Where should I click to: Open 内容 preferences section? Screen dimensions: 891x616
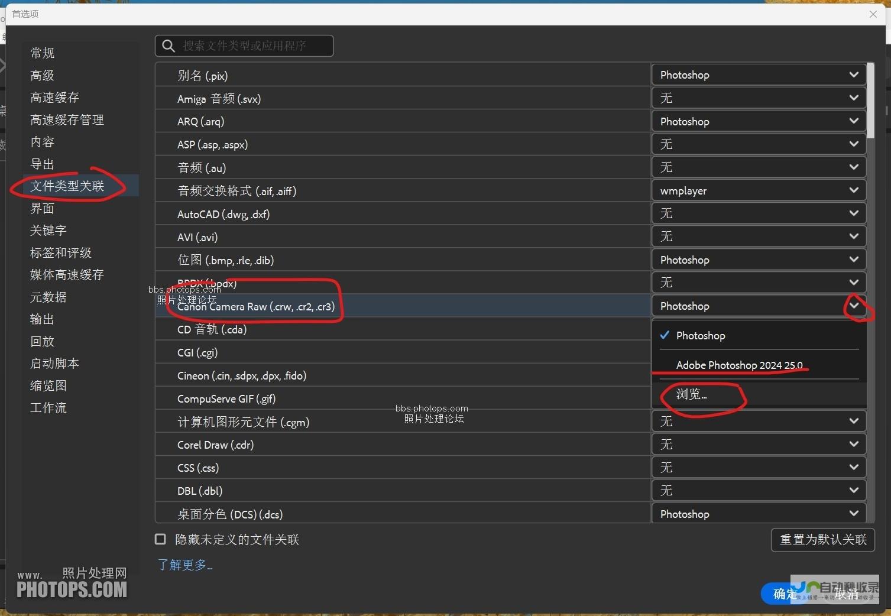coord(43,142)
